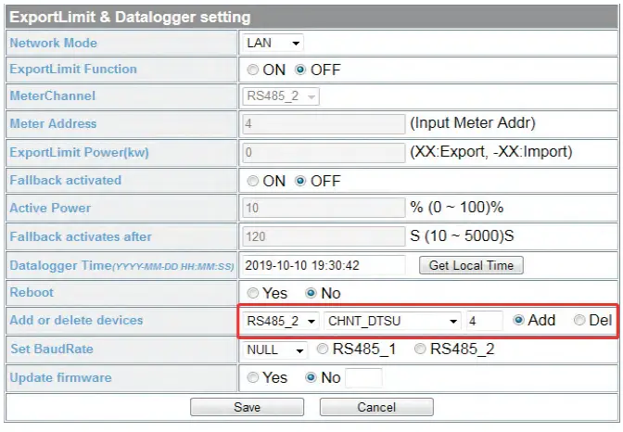This screenshot has width=623, height=432.
Task: Click the ExportLimit Power(kw) label
Action: 79,153
